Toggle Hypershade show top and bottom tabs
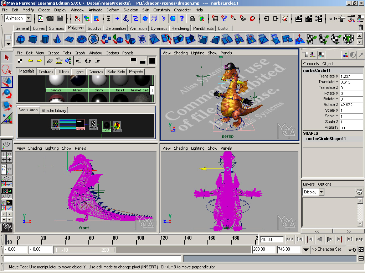 pyautogui.click(x=152, y=61)
